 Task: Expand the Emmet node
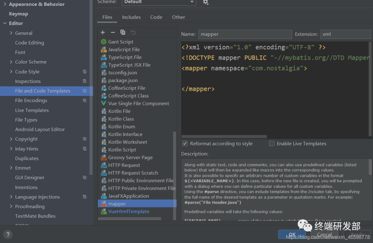[x=11, y=168]
